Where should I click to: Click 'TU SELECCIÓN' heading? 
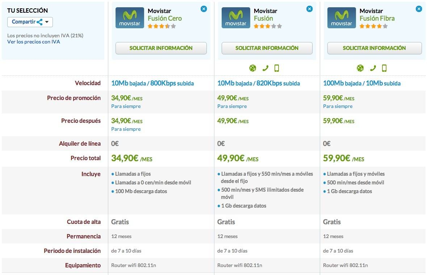pos(28,11)
